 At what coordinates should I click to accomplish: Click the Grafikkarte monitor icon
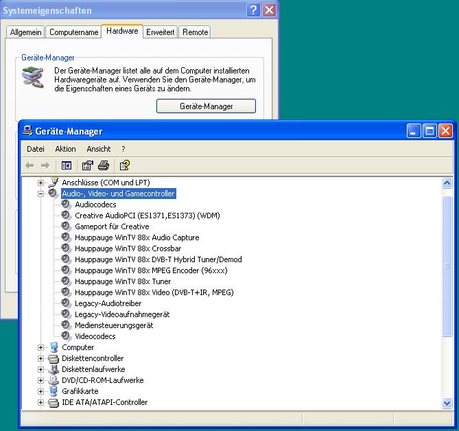tap(54, 391)
